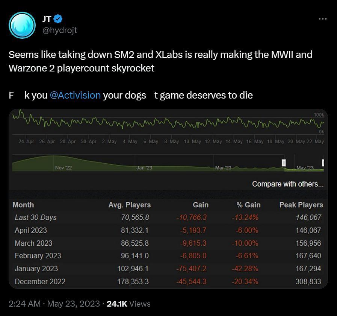Sort table by Peak Players header
Screen dimensions: 337x316
click(x=301, y=205)
